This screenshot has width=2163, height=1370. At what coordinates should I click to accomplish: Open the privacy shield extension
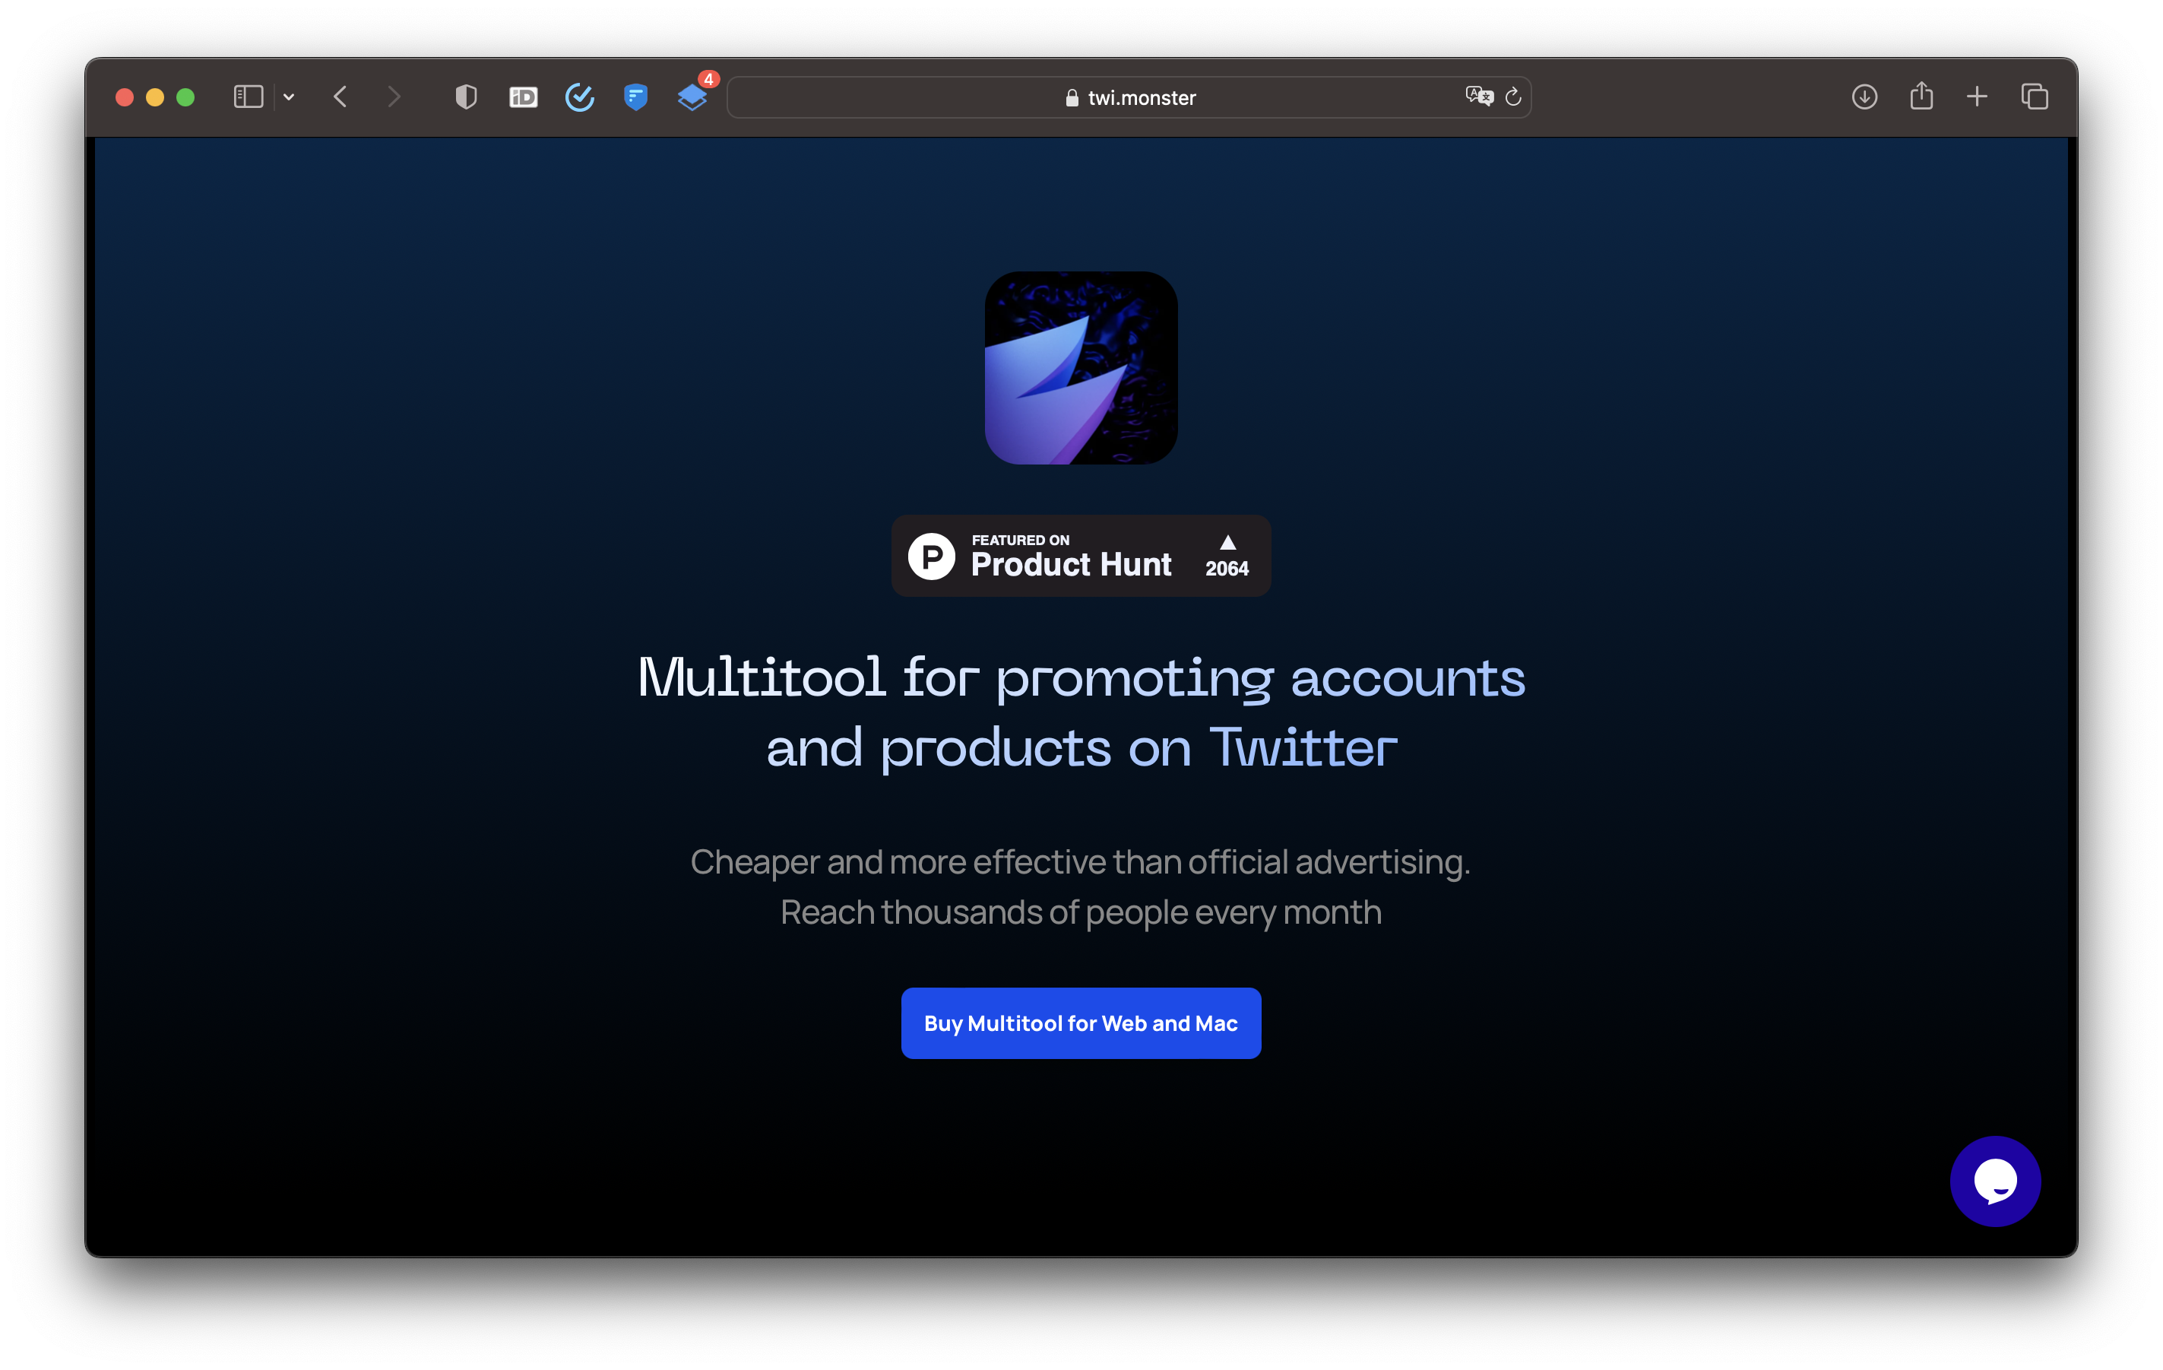coord(466,97)
